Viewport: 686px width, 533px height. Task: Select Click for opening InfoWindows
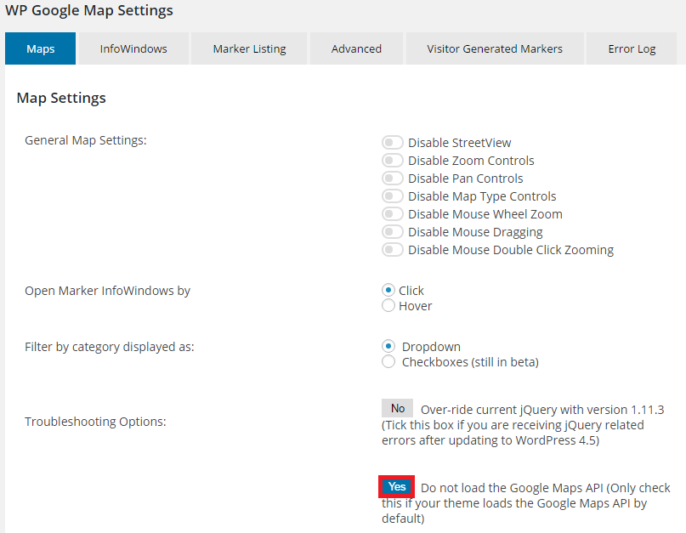[388, 290]
